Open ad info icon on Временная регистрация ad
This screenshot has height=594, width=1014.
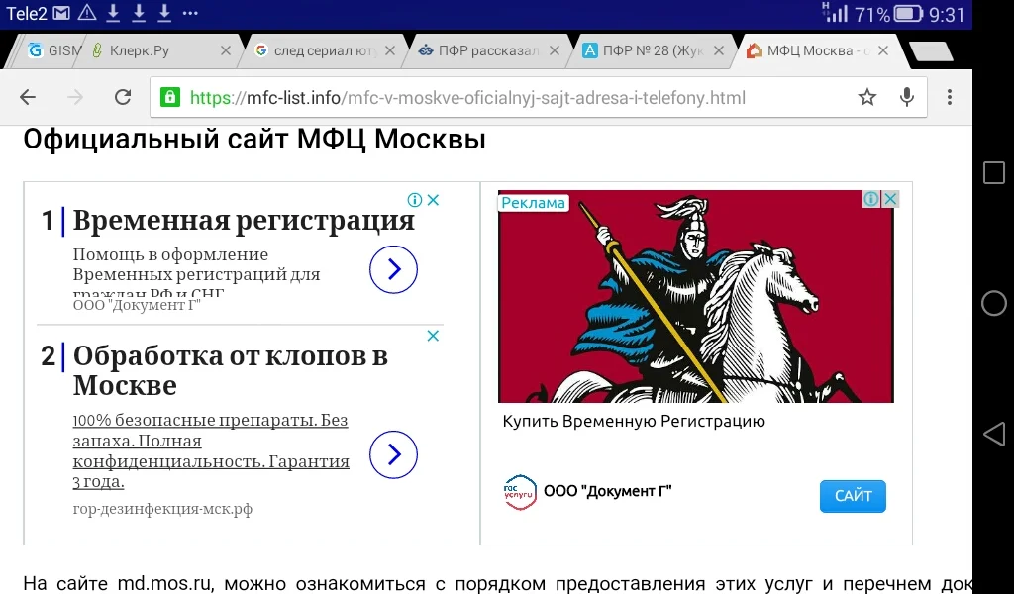click(x=415, y=200)
